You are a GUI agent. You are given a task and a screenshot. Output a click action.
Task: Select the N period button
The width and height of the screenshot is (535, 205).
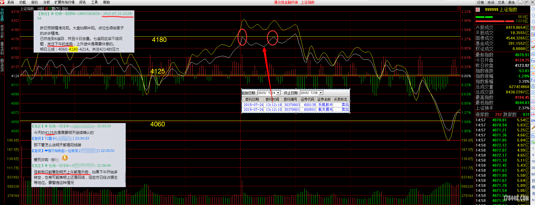[533, 200]
